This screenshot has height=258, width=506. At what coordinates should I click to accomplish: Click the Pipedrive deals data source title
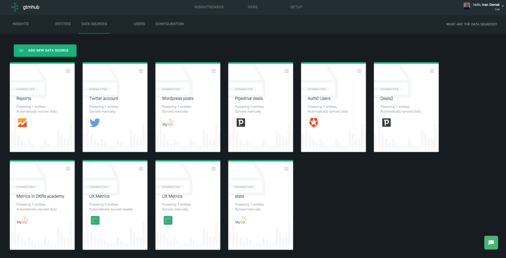point(249,99)
